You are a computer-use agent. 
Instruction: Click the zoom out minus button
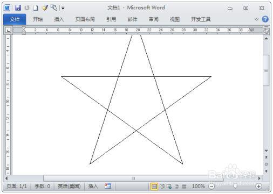click(211, 186)
